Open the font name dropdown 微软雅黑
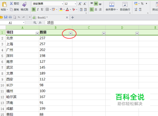Screen dimensions: 158x116 pyautogui.click(x=63, y=4)
